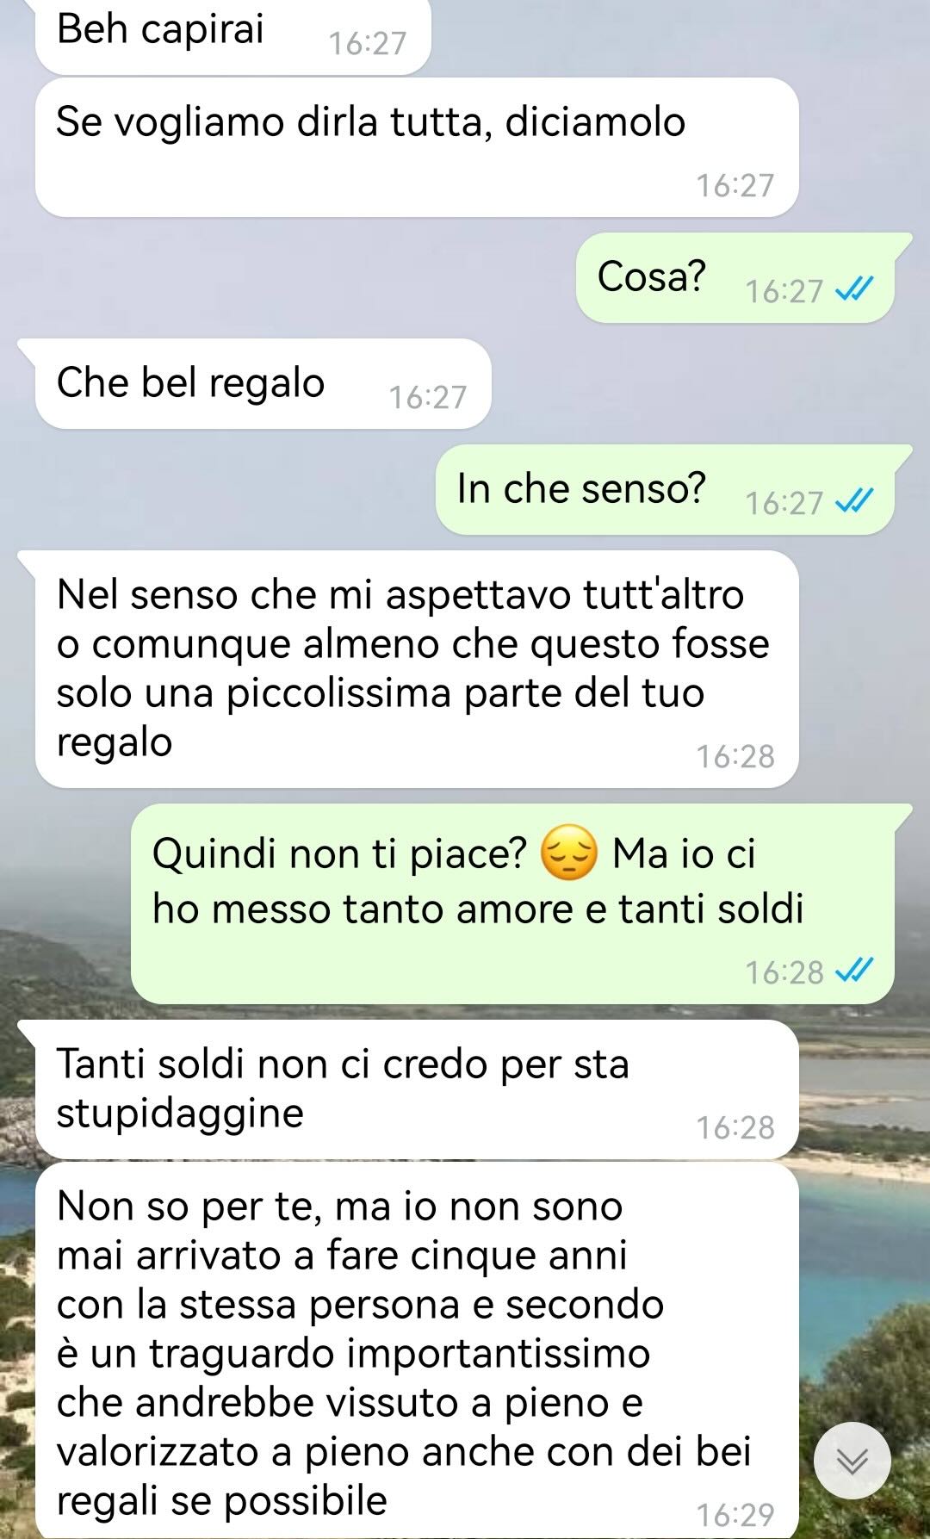This screenshot has height=1539, width=930.
Task: Tap the read ticks on 'In che senso?'
Action: coord(855,501)
